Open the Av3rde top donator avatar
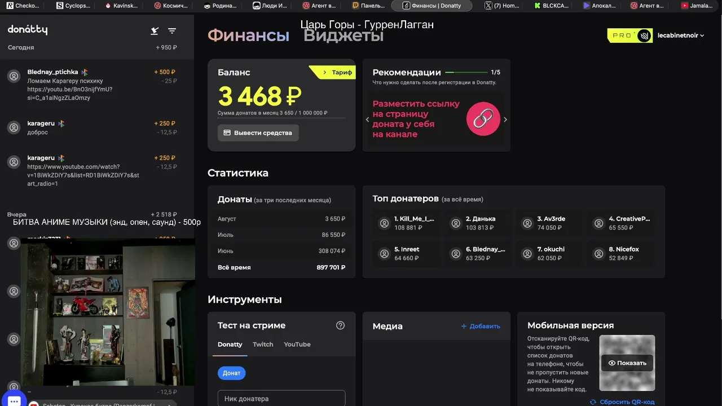The height and width of the screenshot is (406, 722). click(x=527, y=223)
